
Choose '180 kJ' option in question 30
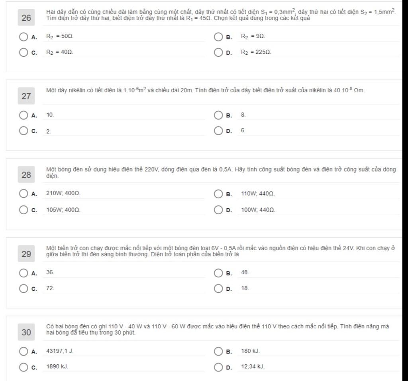[x=218, y=351]
